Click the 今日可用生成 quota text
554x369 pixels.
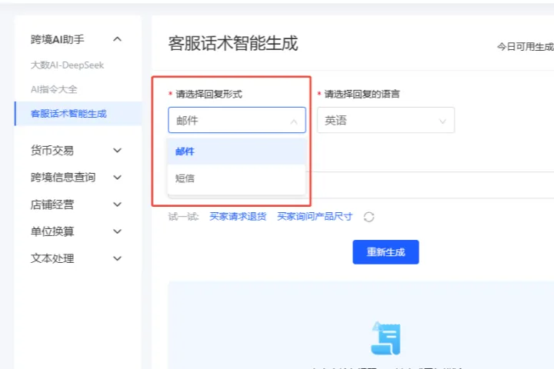coord(526,47)
